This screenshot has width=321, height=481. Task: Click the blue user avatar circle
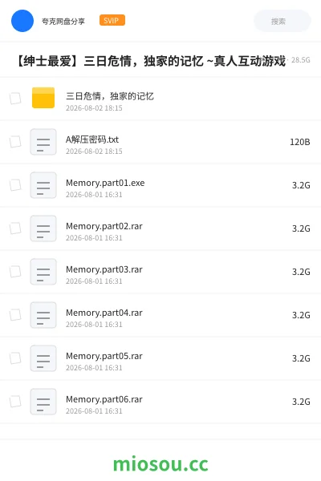click(x=22, y=21)
